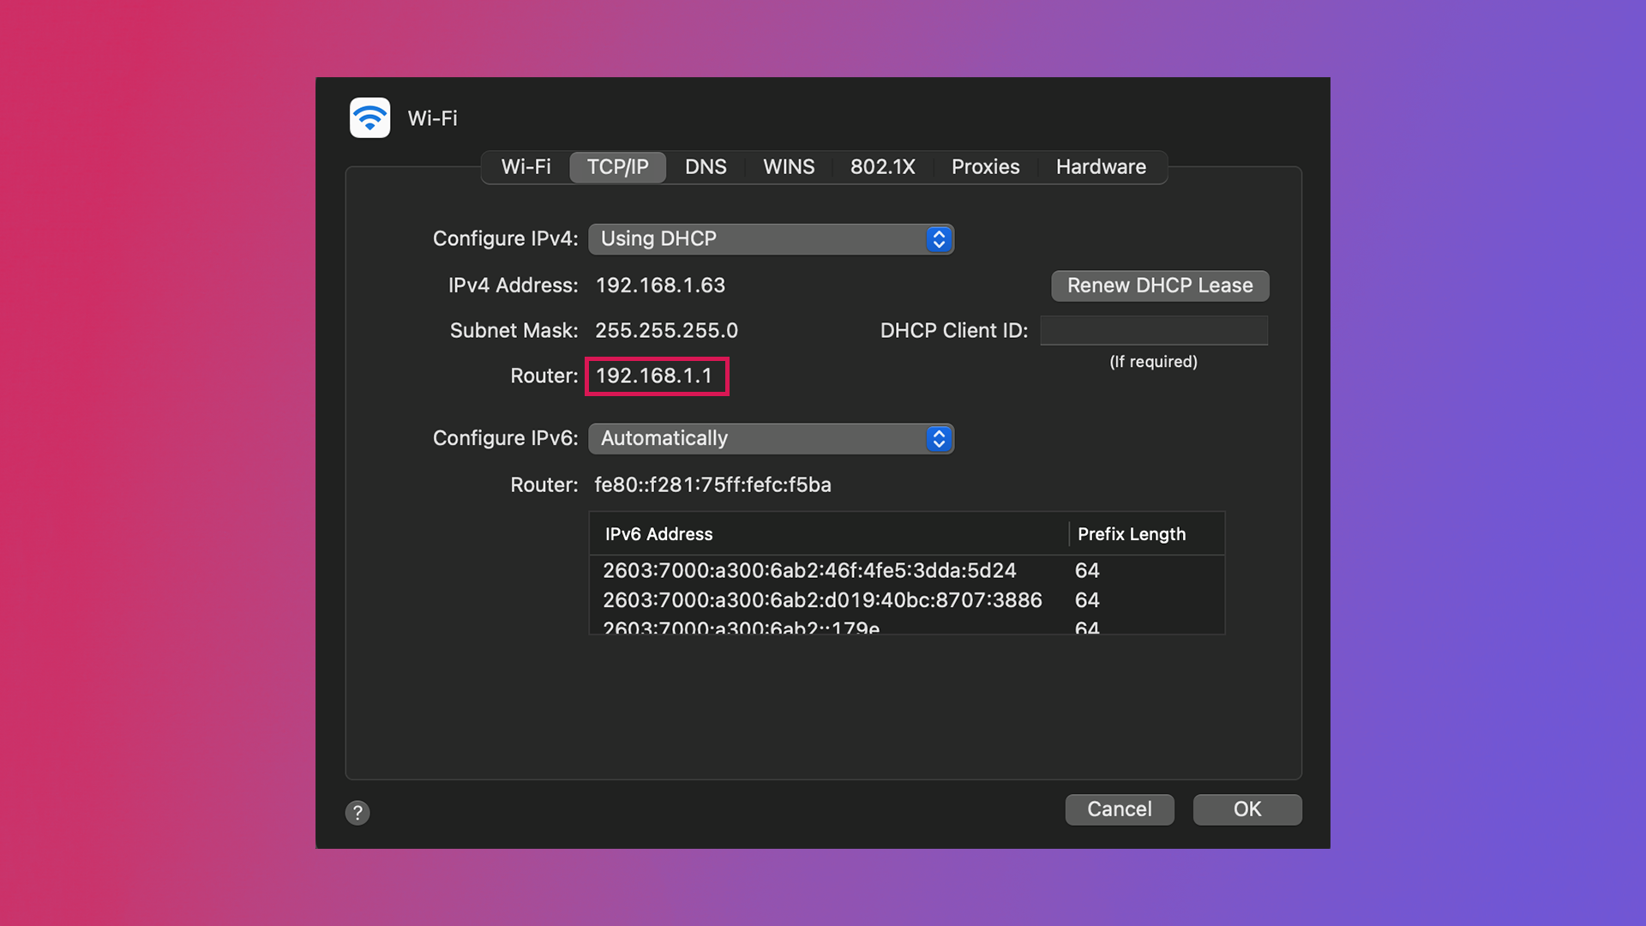Click into the DHCP Client ID field
Image resolution: width=1646 pixels, height=926 pixels.
[1154, 330]
